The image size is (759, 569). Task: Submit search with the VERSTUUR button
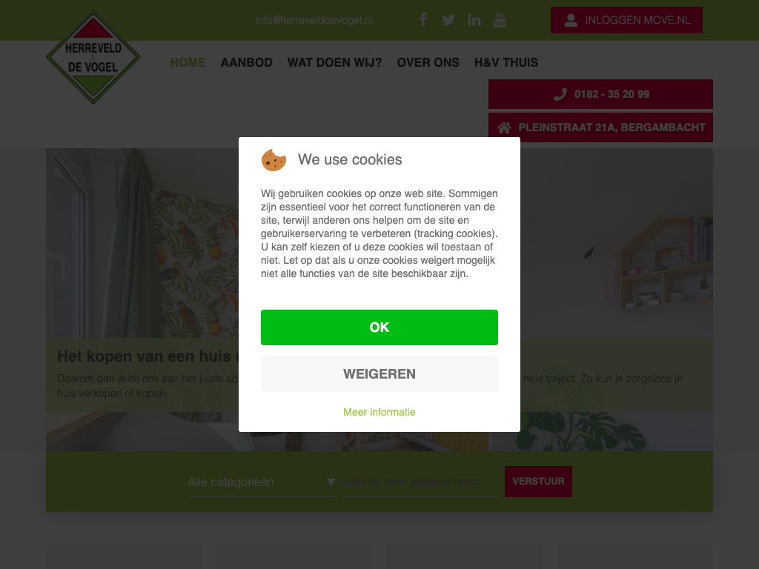[x=538, y=482]
